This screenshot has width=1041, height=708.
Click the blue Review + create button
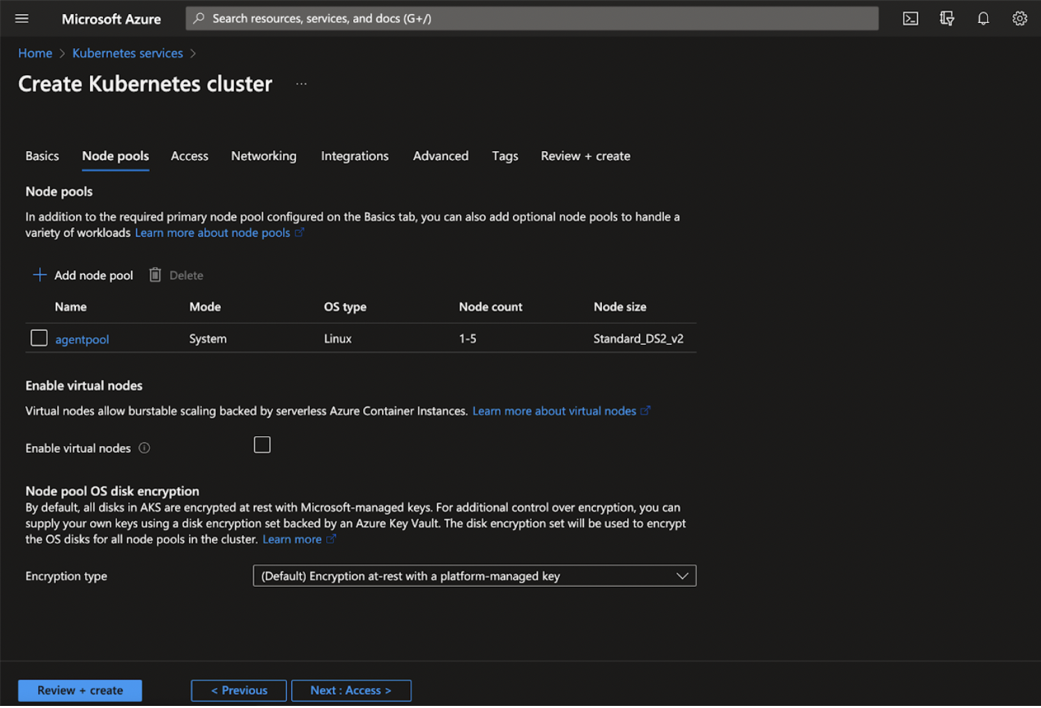tap(80, 691)
